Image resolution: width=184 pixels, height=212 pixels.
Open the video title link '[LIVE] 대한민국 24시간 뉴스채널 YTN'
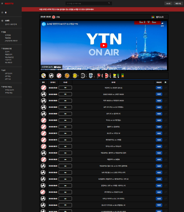[62, 24]
